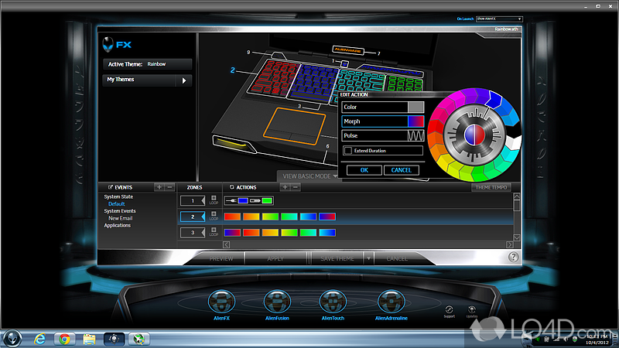Click the Save Theme button
619x348 pixels.
click(x=337, y=258)
